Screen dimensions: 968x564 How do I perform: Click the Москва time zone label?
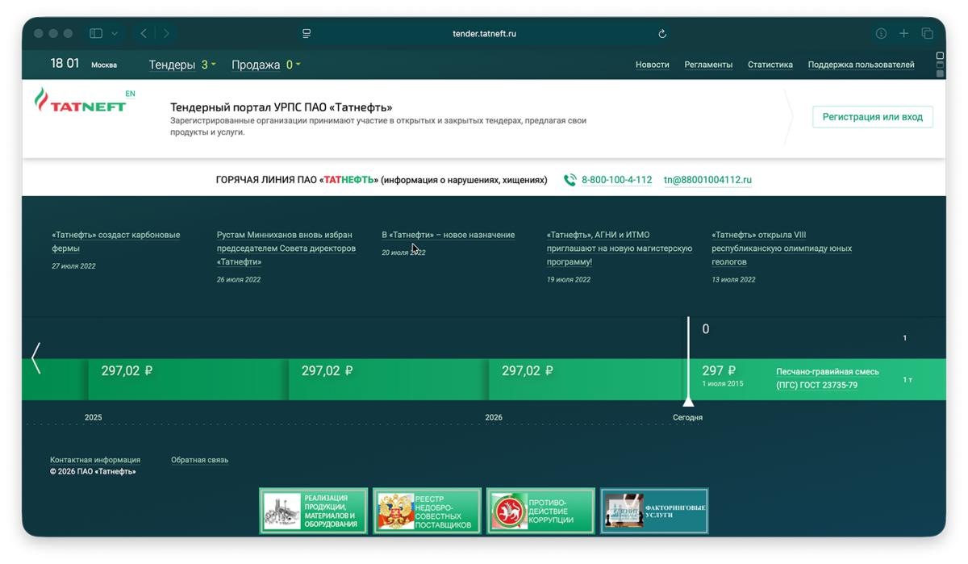[x=104, y=65]
